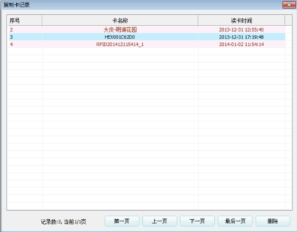Click the 复制卡记录 window title bar
This screenshot has width=297, height=232.
(x=142, y=5)
